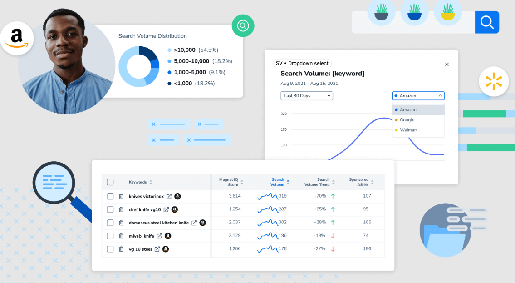Click the Magnet IQ value 3,614
The image size is (515, 283).
click(235, 196)
